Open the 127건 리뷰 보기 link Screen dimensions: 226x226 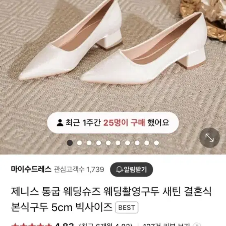point(167,225)
